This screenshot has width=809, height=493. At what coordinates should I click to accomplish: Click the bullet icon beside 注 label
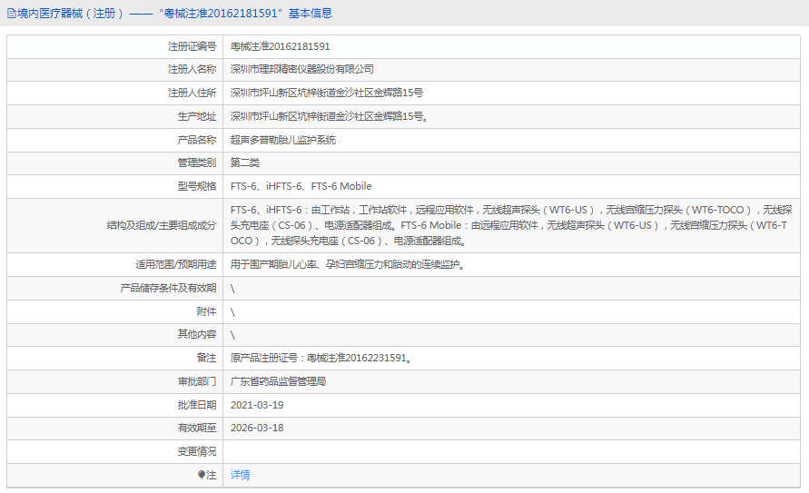tap(202, 475)
